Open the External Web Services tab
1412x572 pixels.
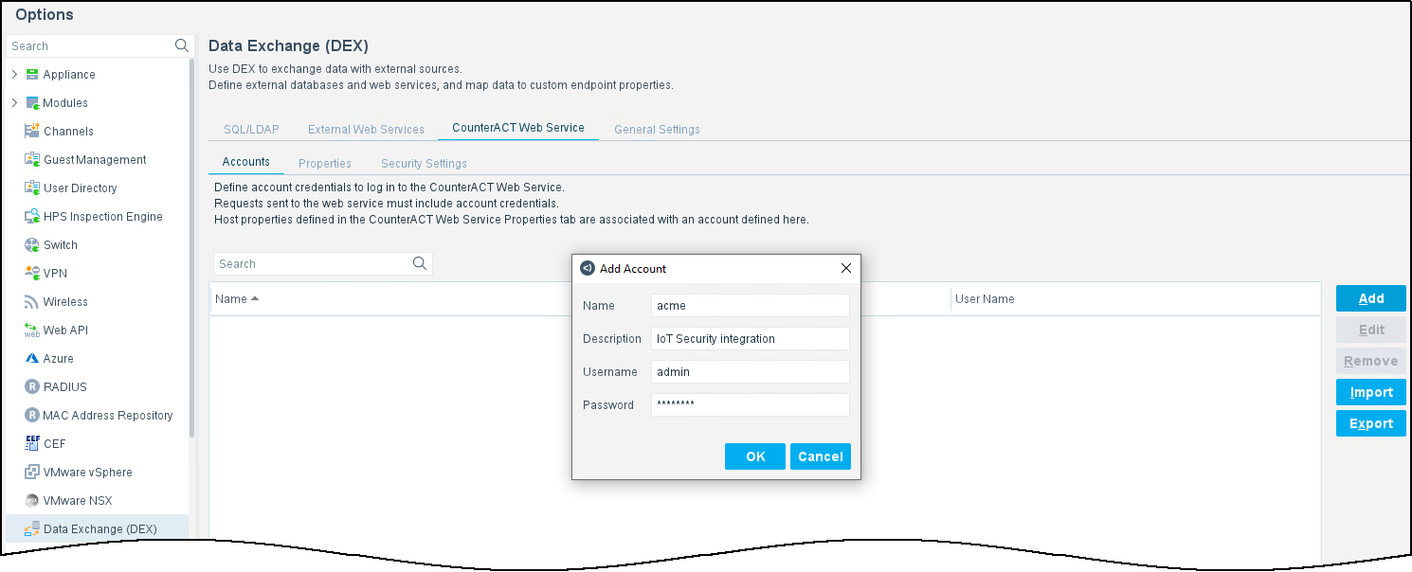point(366,129)
